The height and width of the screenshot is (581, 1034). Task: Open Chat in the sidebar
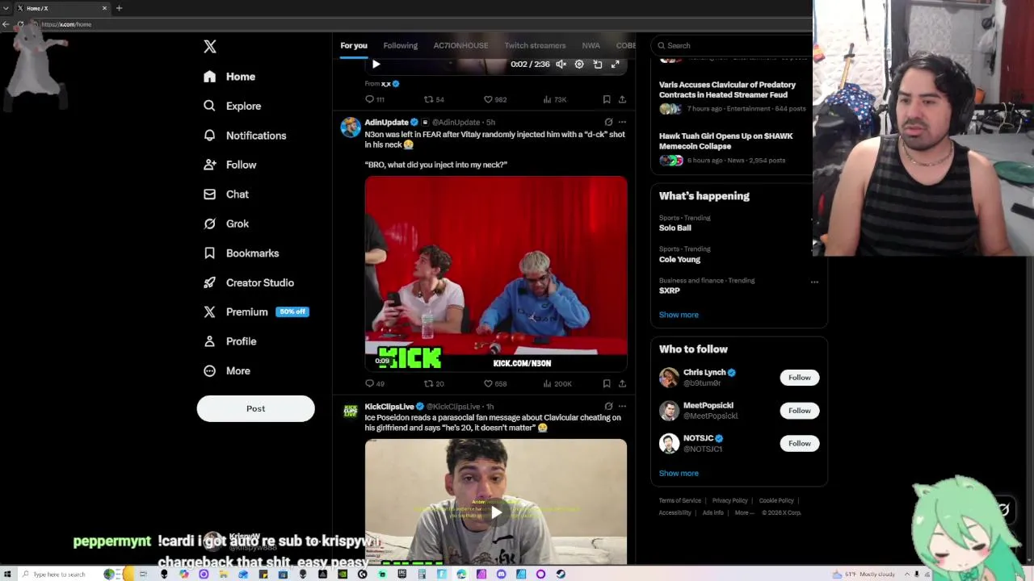[x=226, y=194]
